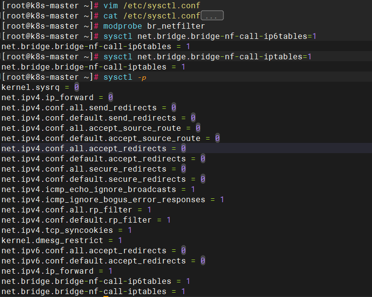Click 'net.ipv6.conf.all.accept_redirects = 0' line
This screenshot has width=372, height=297.
(x=94, y=251)
